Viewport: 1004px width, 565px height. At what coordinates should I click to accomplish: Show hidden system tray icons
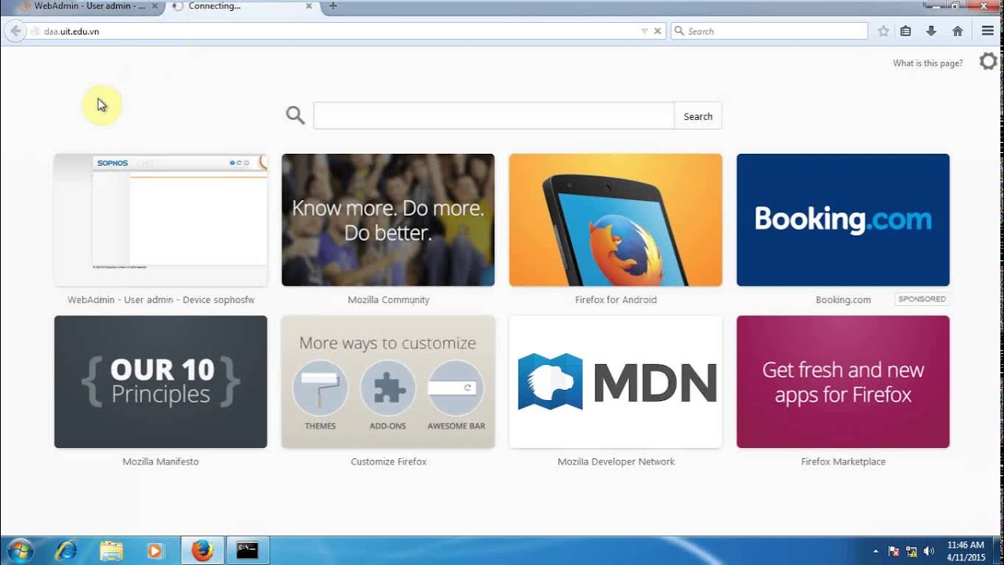tap(875, 551)
